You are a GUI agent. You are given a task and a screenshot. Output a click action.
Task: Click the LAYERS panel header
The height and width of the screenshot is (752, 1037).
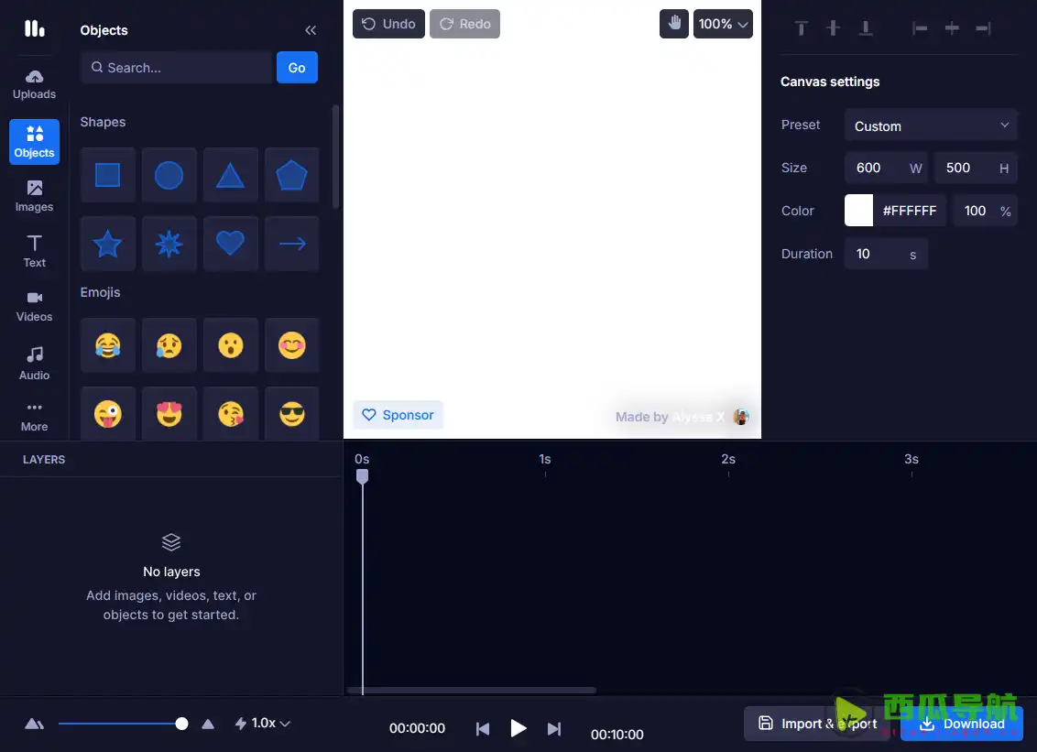point(44,459)
